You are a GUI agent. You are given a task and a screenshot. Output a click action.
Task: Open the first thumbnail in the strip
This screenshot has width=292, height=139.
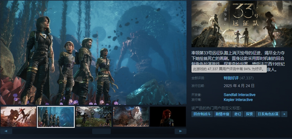[x=19, y=117]
